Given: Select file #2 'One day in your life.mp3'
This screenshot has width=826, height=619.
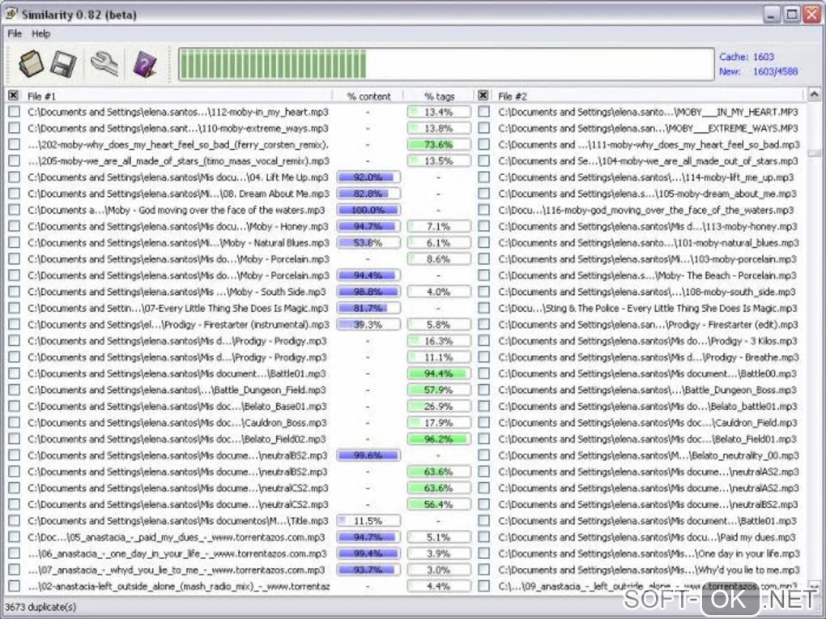Looking at the screenshot, I should (x=649, y=553).
